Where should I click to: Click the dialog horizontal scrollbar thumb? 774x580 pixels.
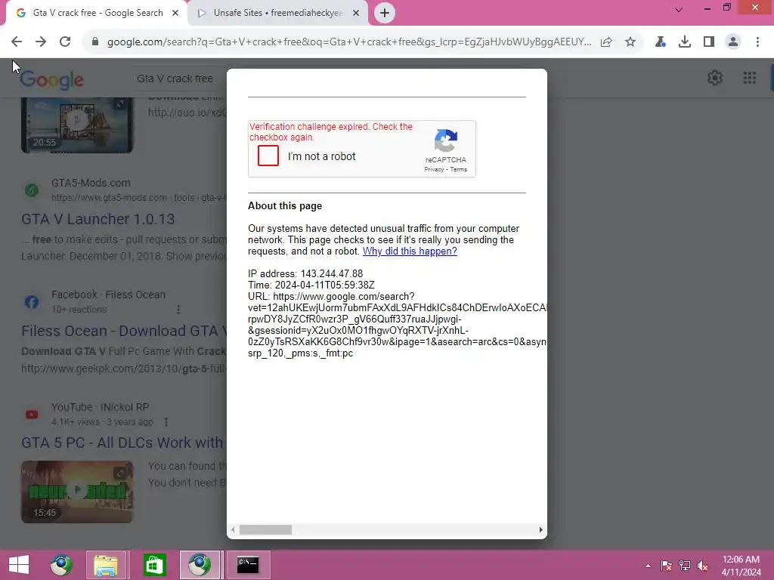(x=265, y=529)
